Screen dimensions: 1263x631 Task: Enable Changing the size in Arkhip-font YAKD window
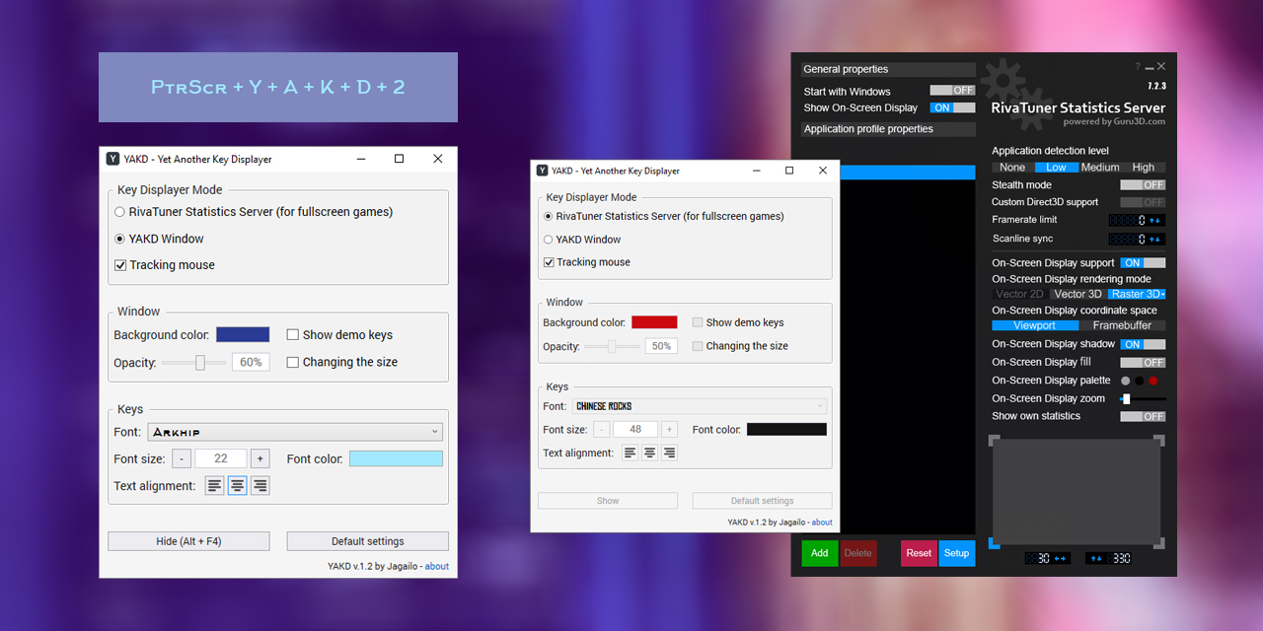click(342, 362)
